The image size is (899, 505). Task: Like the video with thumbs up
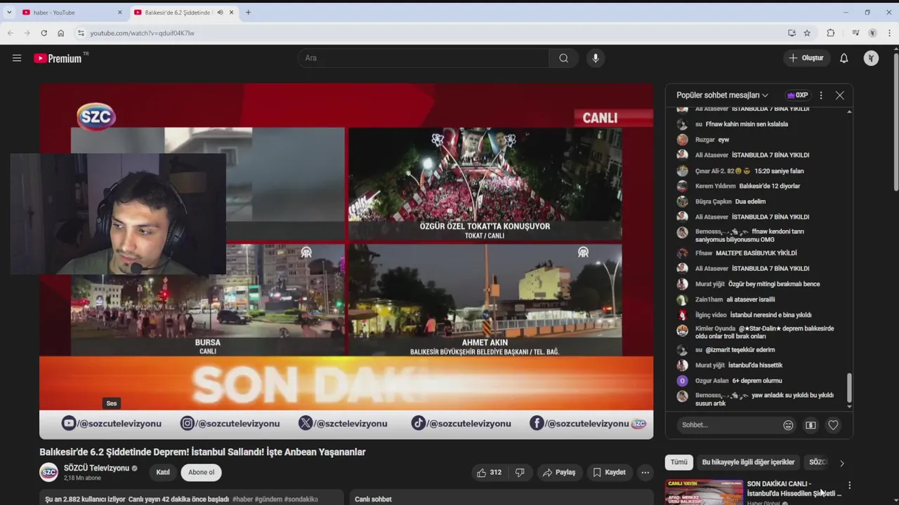(489, 472)
